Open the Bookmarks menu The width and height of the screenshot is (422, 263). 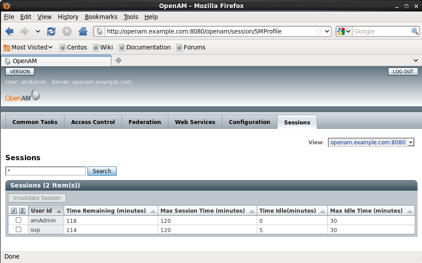[x=101, y=17]
